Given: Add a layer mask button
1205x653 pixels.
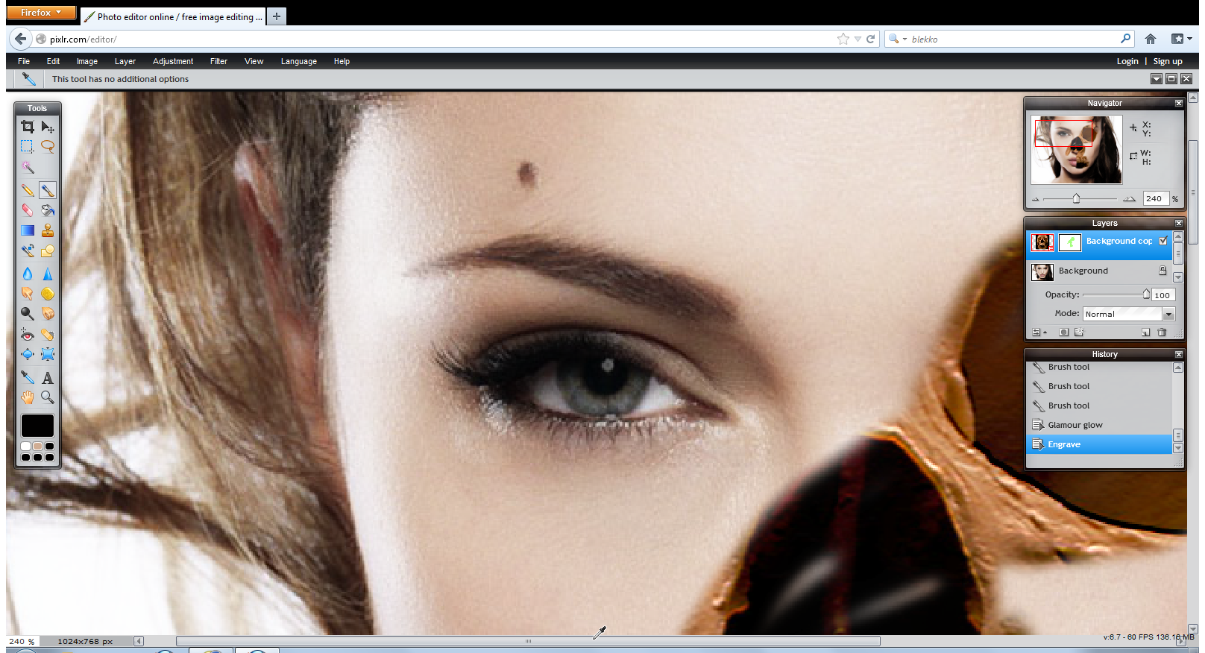Looking at the screenshot, I should (x=1064, y=332).
